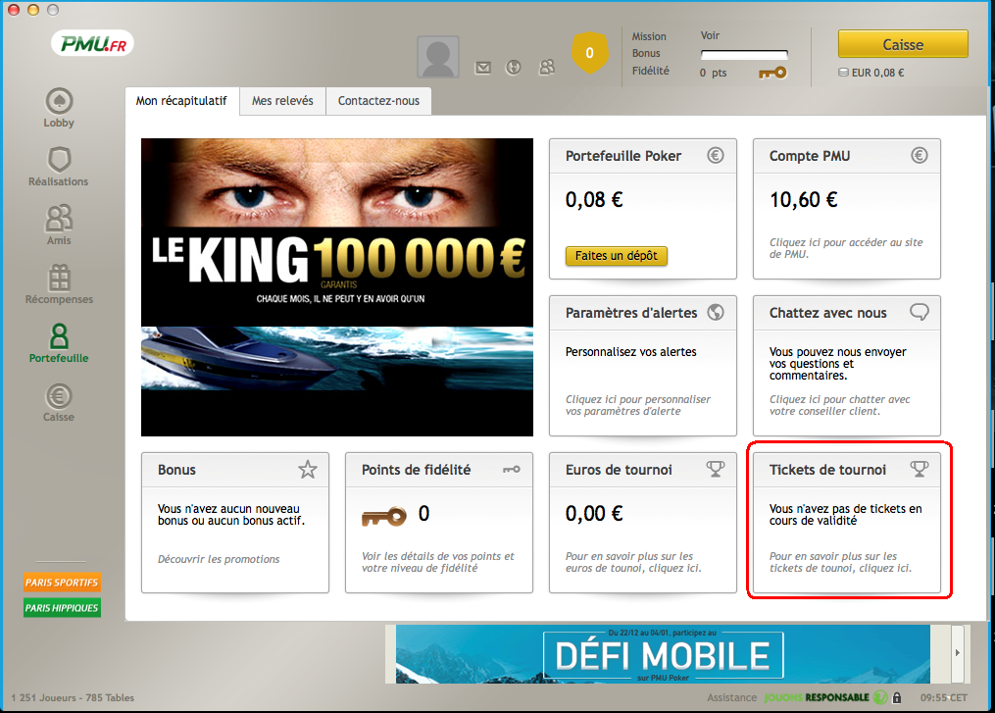Image resolution: width=995 pixels, height=713 pixels.
Task: Open the messages envelope icon
Action: tap(483, 68)
